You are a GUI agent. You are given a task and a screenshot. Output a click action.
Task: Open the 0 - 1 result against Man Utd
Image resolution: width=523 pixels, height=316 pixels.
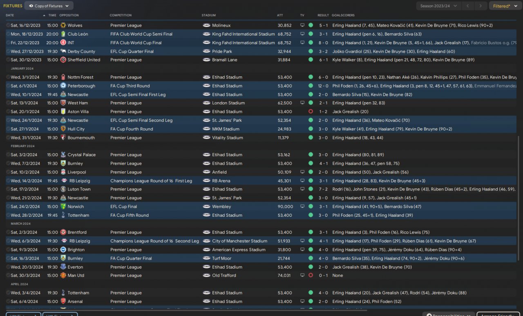point(323,276)
